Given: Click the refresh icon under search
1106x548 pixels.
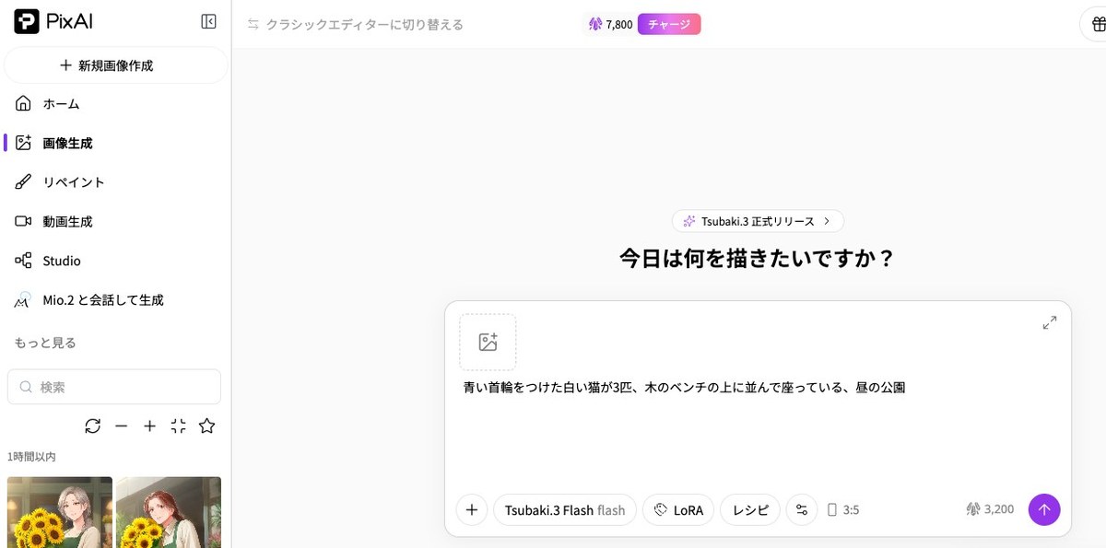Looking at the screenshot, I should [x=92, y=426].
